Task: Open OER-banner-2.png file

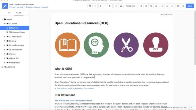Action: pos(17,32)
